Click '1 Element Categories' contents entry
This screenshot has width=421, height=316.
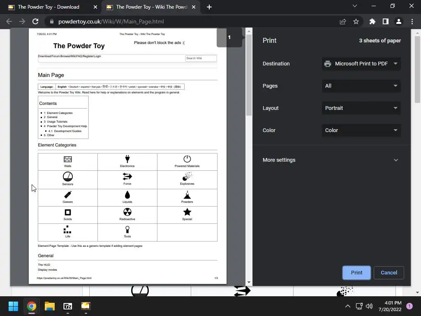58,113
